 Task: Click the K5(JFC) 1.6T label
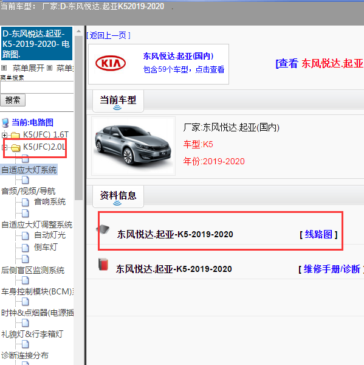pos(46,135)
